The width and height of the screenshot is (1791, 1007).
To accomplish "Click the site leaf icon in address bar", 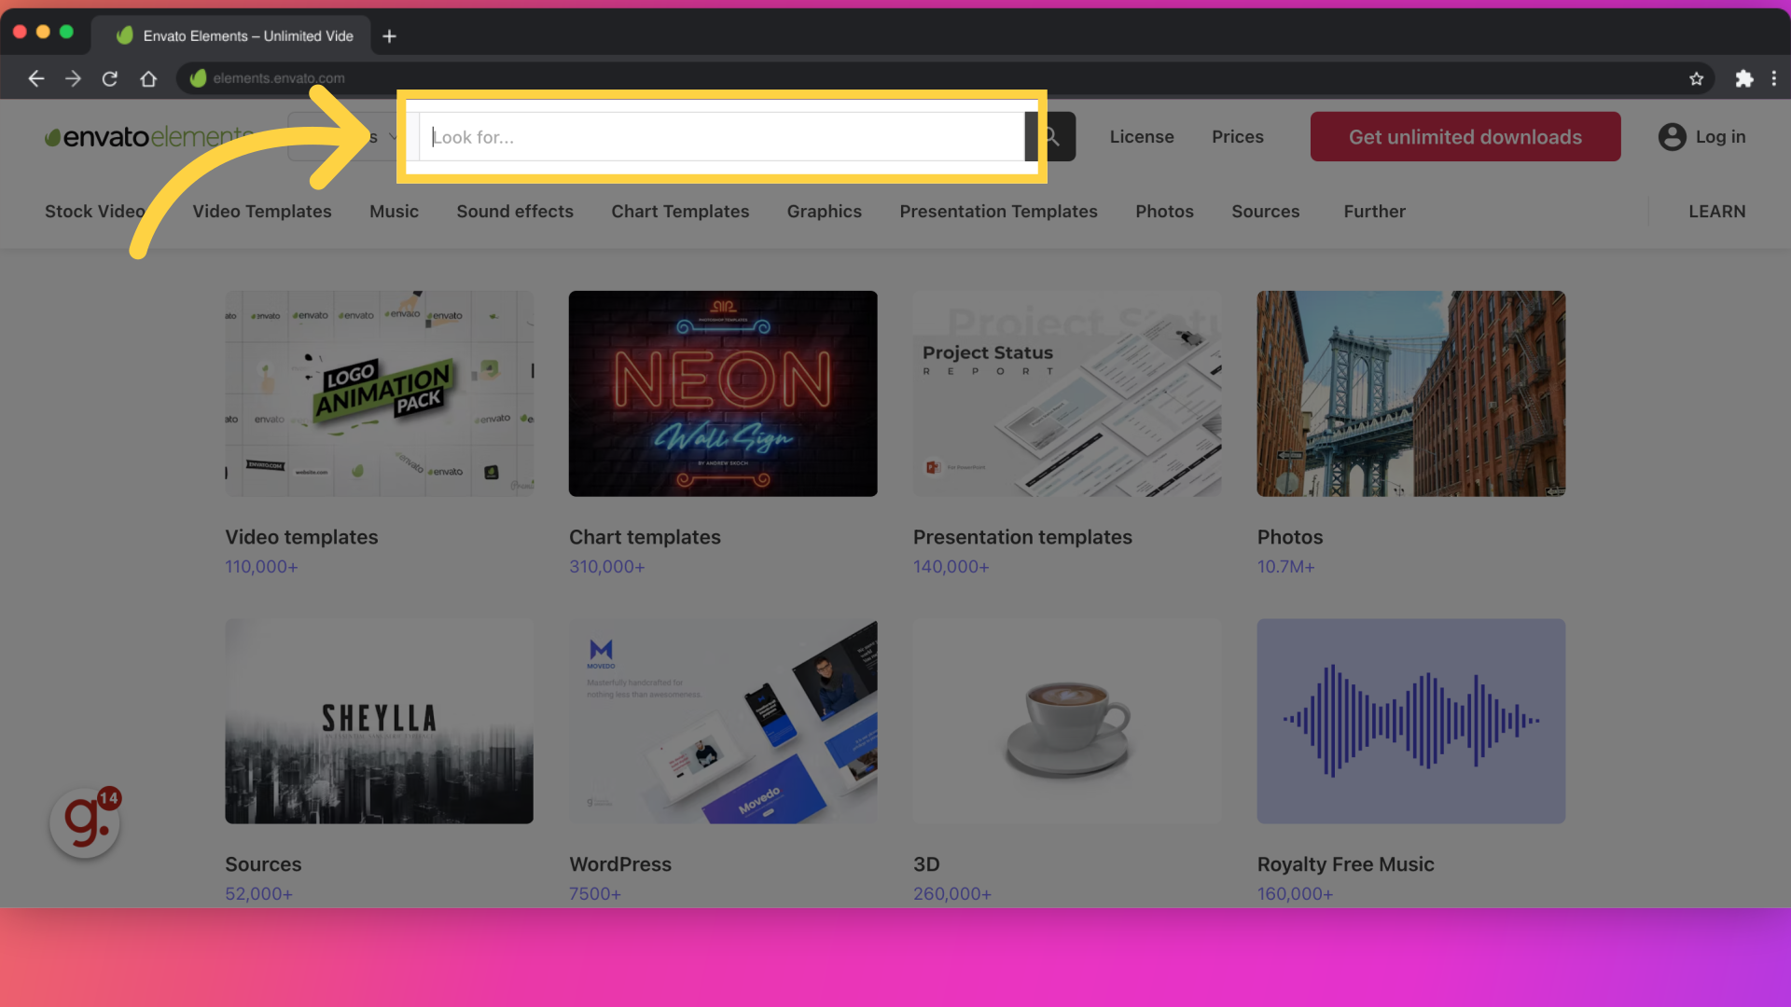I will pyautogui.click(x=198, y=78).
